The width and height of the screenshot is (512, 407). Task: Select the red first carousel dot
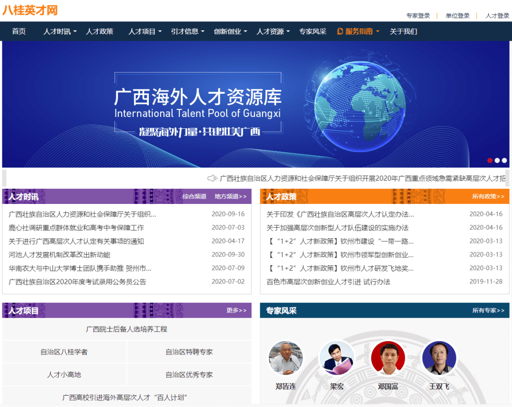pyautogui.click(x=490, y=160)
